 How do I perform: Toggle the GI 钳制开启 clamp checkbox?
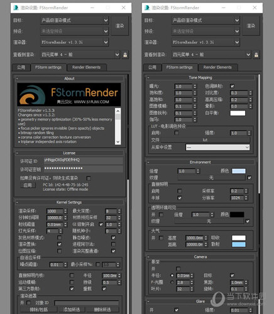[101, 224]
